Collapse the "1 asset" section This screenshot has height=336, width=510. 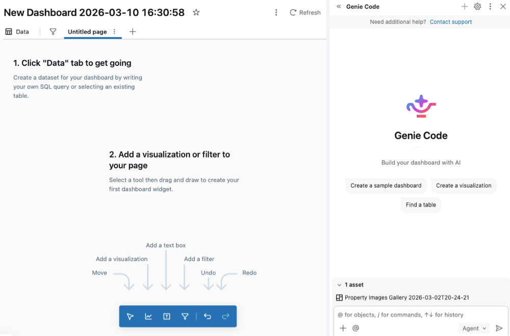click(340, 285)
